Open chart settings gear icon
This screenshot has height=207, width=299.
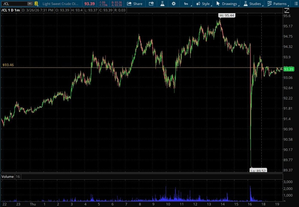click(174, 4)
